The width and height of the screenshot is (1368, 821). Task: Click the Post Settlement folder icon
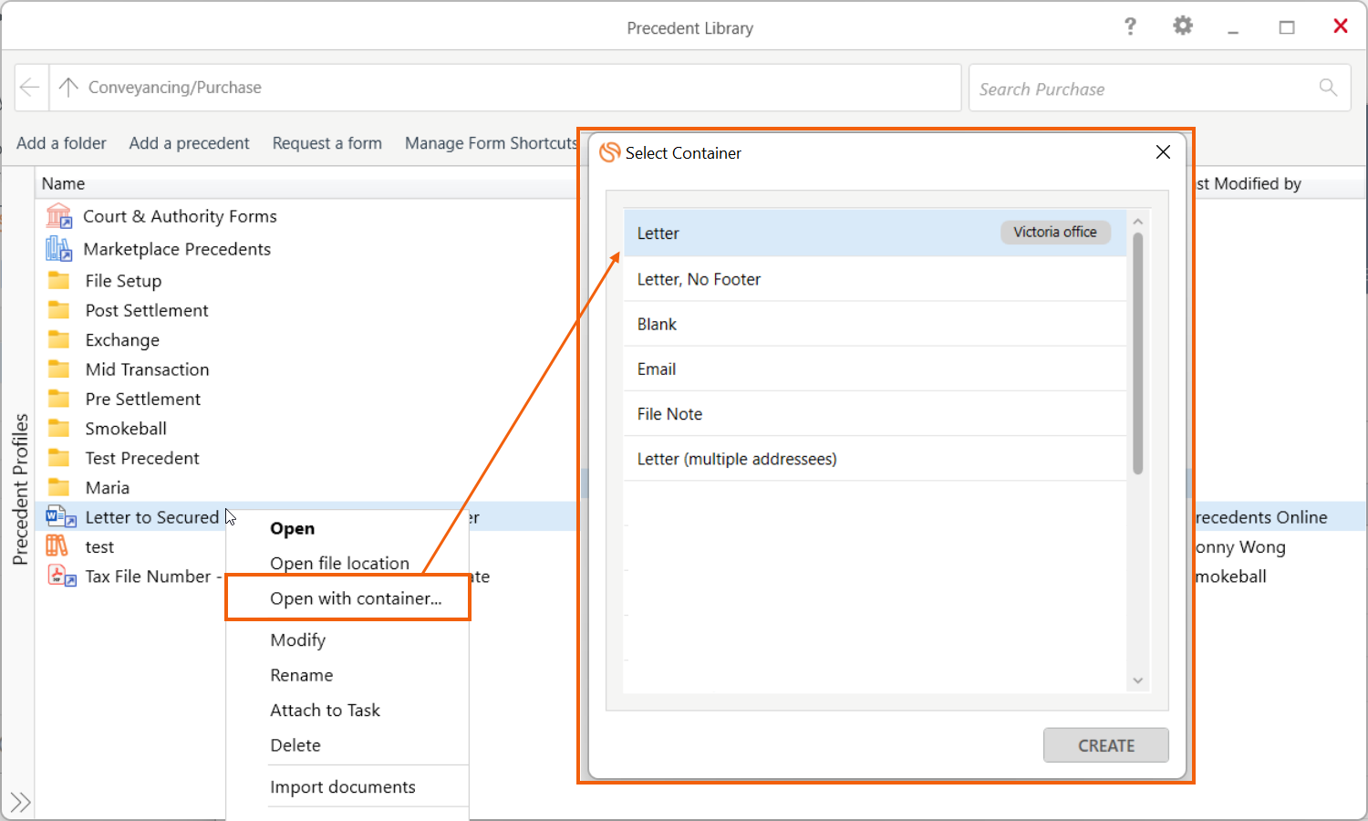[59, 310]
